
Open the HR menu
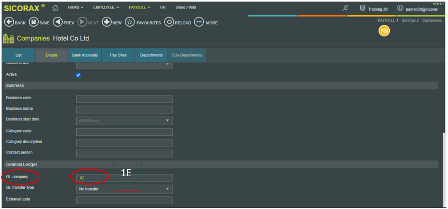coord(163,8)
